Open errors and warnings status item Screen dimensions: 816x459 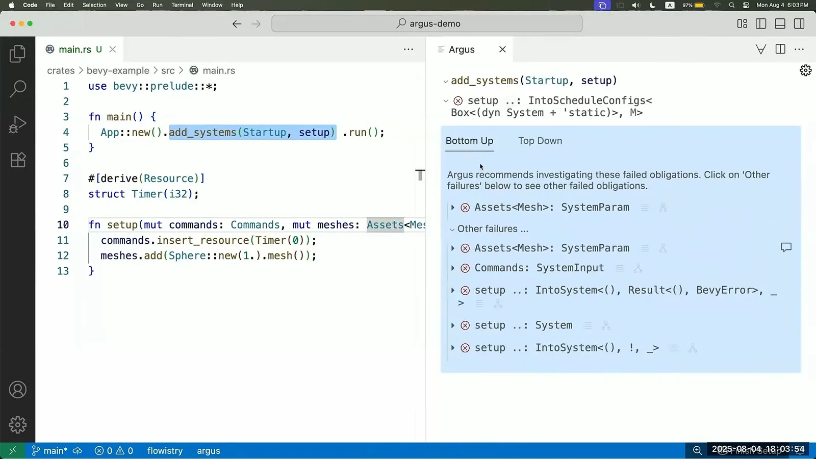coord(114,451)
